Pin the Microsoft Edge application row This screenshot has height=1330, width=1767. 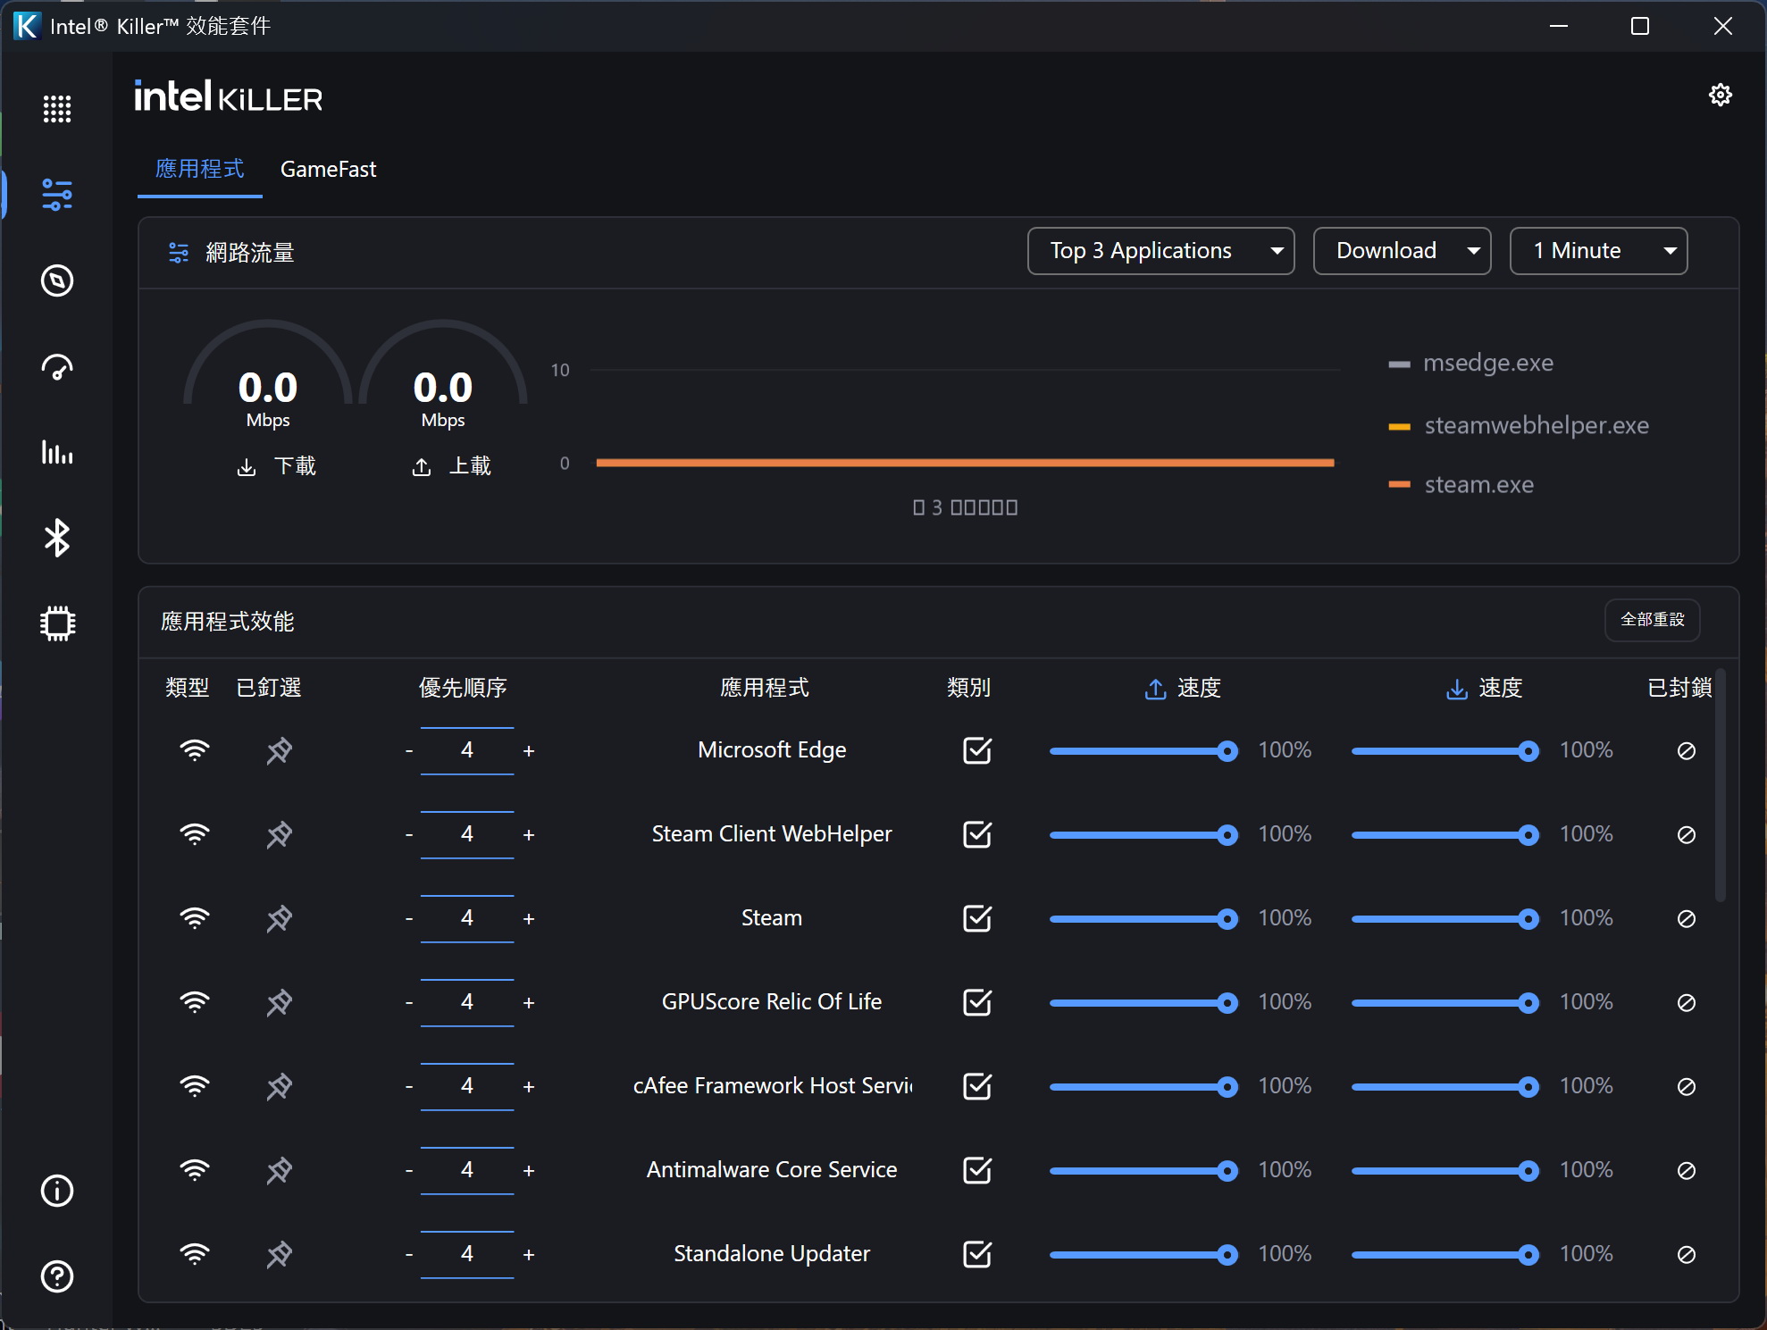(x=279, y=750)
